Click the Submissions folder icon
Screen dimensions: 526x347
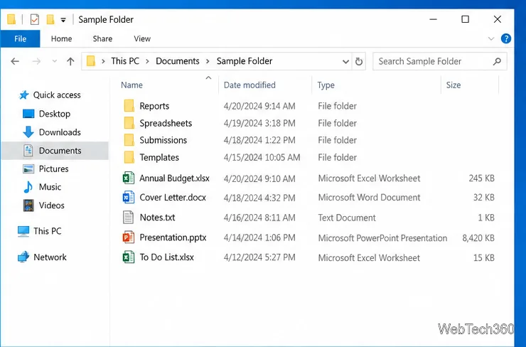[x=129, y=140]
